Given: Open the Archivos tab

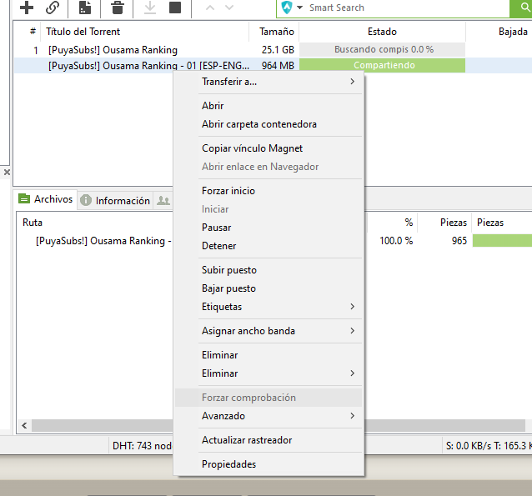Looking at the screenshot, I should 46,199.
